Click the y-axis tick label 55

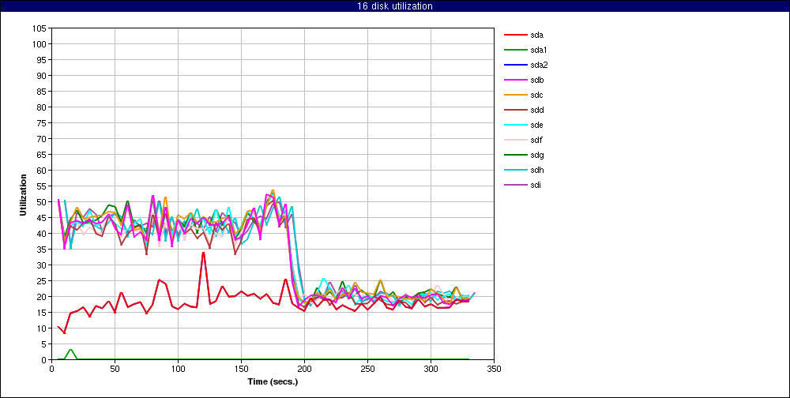click(x=42, y=186)
